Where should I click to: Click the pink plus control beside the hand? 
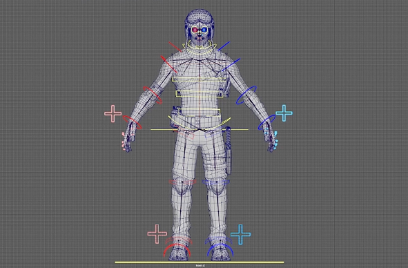[x=113, y=113]
